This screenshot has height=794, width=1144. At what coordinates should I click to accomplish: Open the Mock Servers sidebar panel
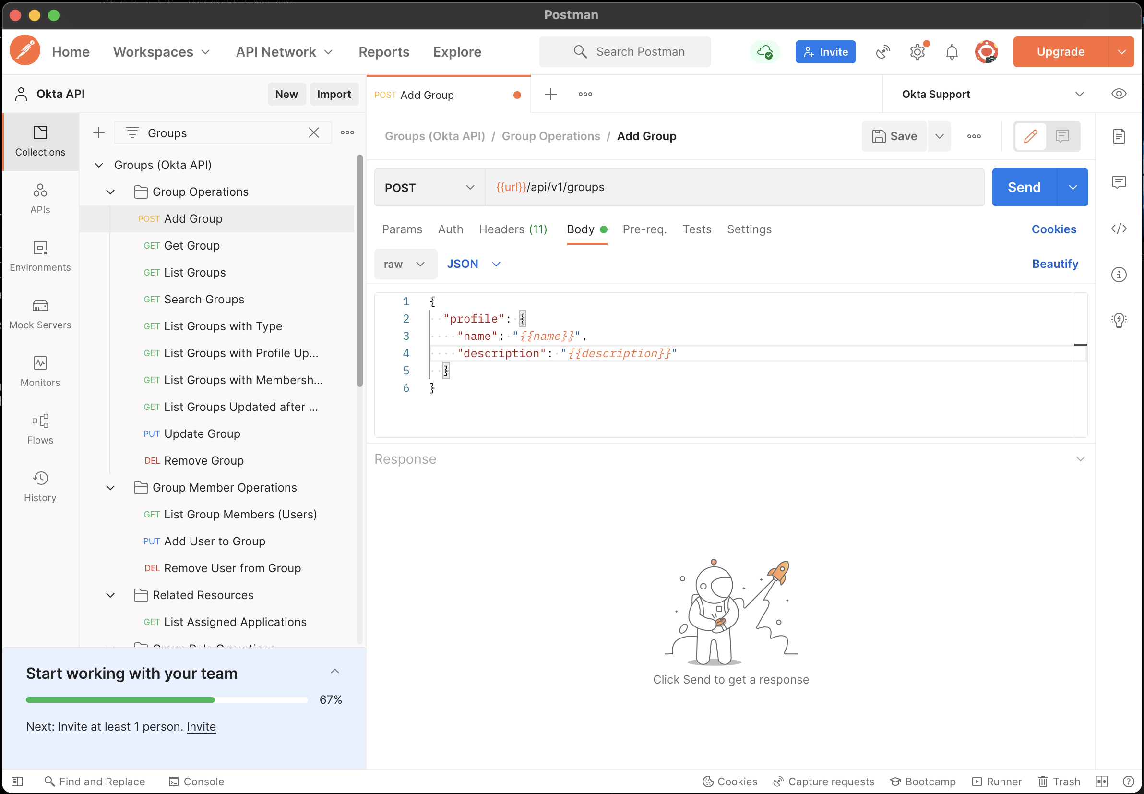tap(40, 313)
